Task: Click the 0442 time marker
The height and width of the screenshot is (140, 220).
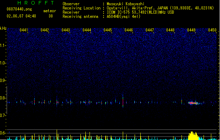Action: click(x=45, y=30)
